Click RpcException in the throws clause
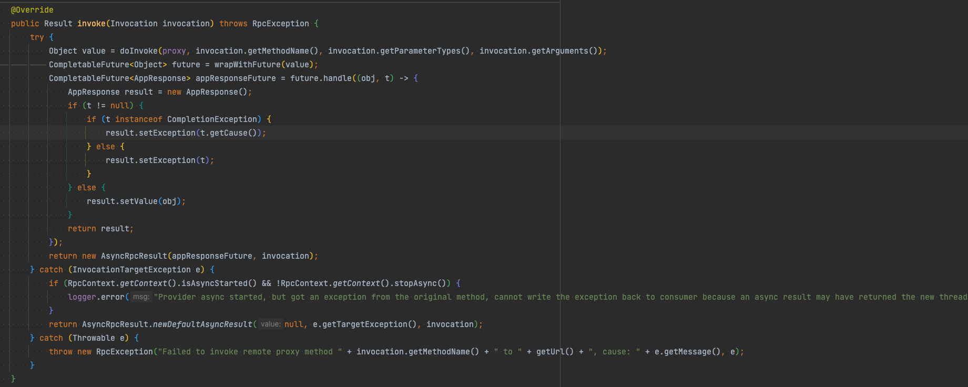The width and height of the screenshot is (968, 387). point(281,24)
